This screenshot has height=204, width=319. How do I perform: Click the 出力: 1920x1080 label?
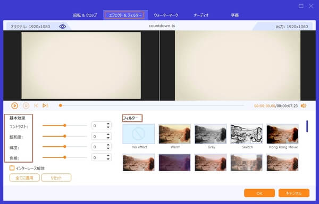tap(292, 26)
